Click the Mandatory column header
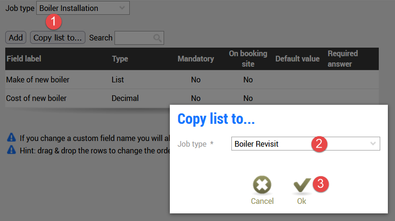This screenshot has width=395, height=221. [x=196, y=59]
